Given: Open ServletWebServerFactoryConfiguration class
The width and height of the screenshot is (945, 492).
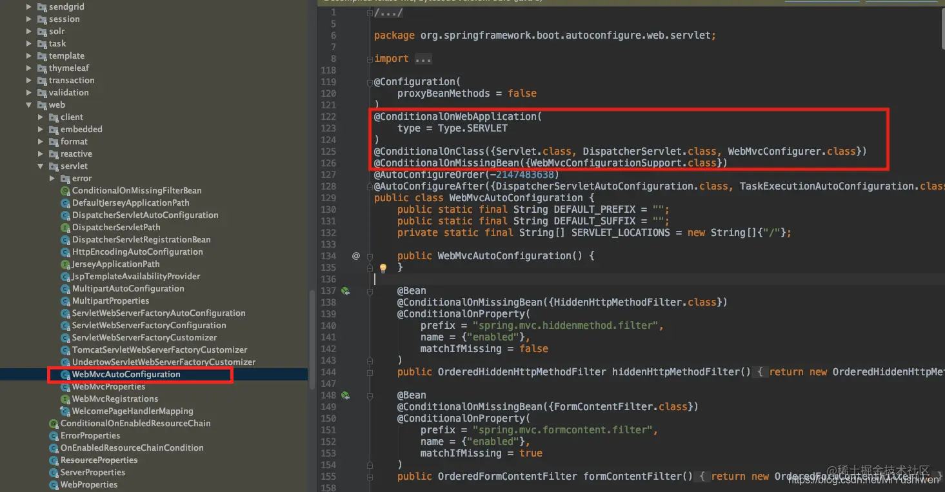Looking at the screenshot, I should [x=149, y=326].
